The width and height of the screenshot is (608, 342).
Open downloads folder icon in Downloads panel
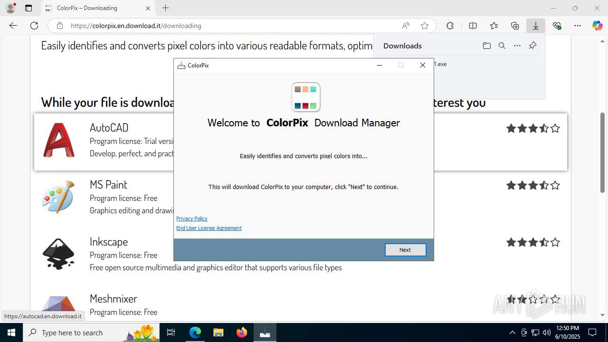tap(486, 46)
